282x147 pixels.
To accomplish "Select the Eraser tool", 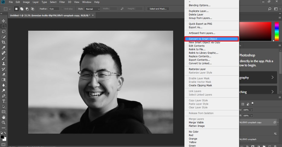I will (3, 74).
